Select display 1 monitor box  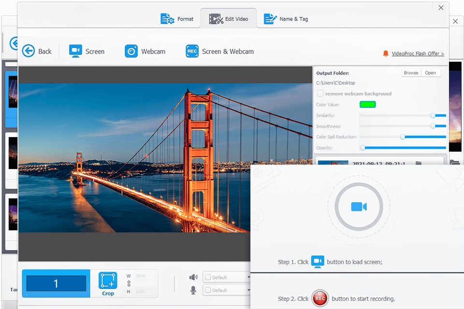(x=56, y=283)
